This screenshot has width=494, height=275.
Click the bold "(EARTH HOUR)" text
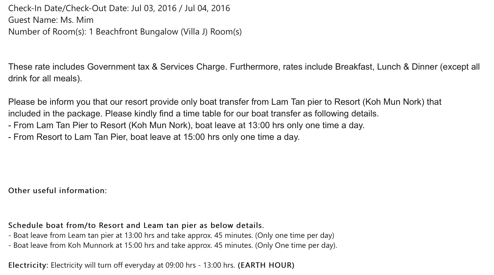266,265
